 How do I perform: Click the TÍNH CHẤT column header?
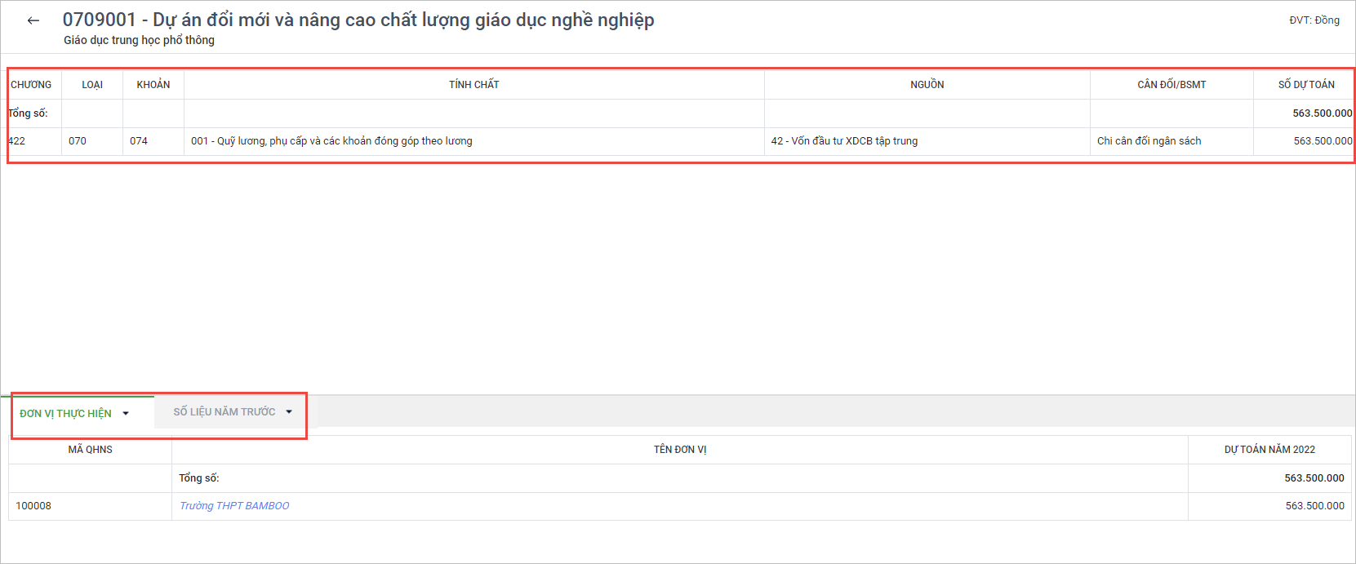coord(473,85)
